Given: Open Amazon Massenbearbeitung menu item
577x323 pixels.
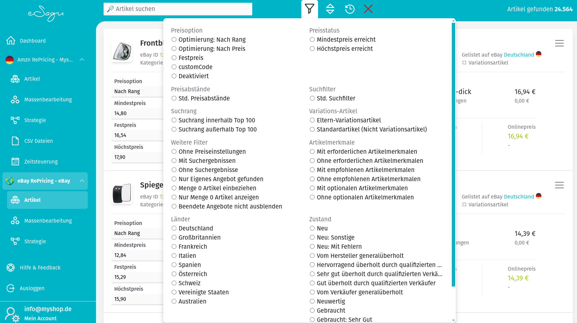Looking at the screenshot, I should 47,100.
